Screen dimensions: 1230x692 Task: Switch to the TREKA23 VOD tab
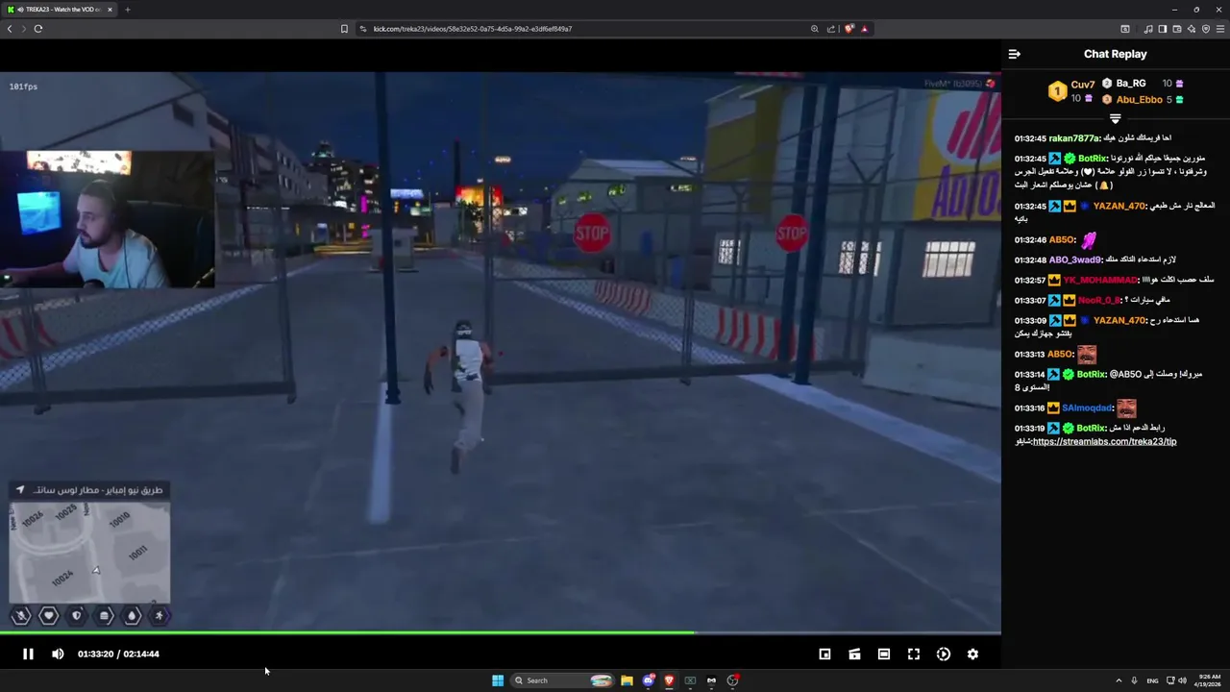[60, 10]
